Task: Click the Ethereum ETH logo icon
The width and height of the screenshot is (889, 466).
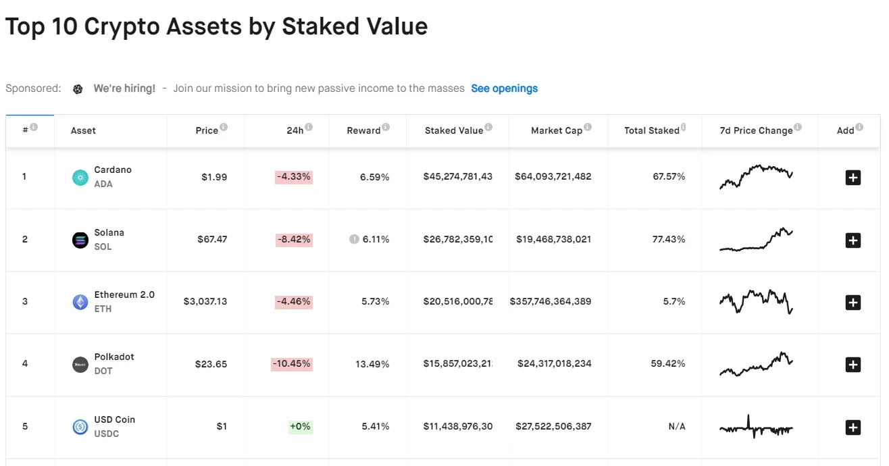Action: 80,303
